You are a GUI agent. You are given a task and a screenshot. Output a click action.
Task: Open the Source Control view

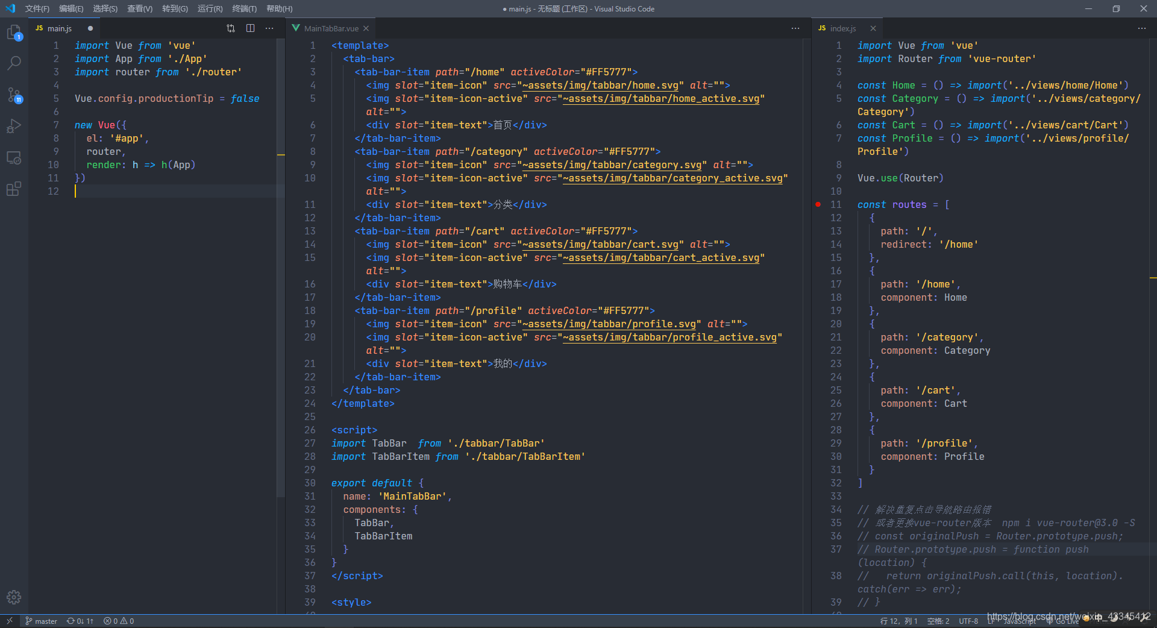(x=14, y=95)
